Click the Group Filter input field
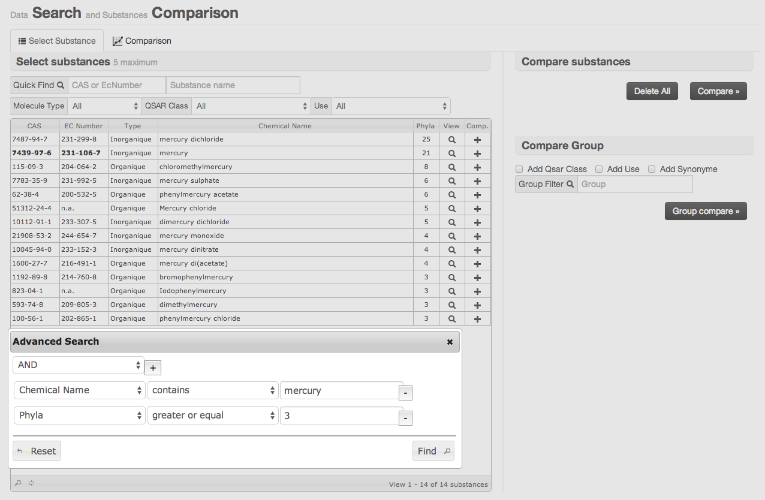The width and height of the screenshot is (765, 500). (x=634, y=184)
